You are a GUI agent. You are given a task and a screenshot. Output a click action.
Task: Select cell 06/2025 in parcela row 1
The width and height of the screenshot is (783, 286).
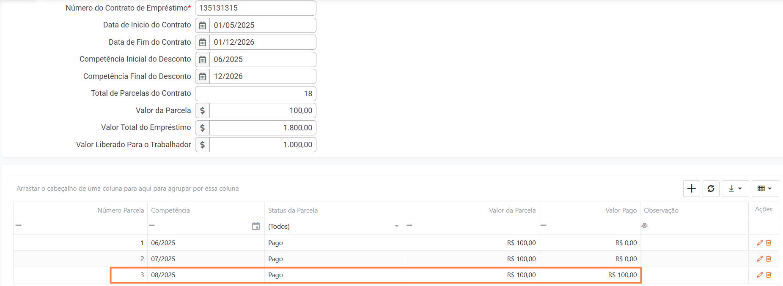(x=206, y=243)
